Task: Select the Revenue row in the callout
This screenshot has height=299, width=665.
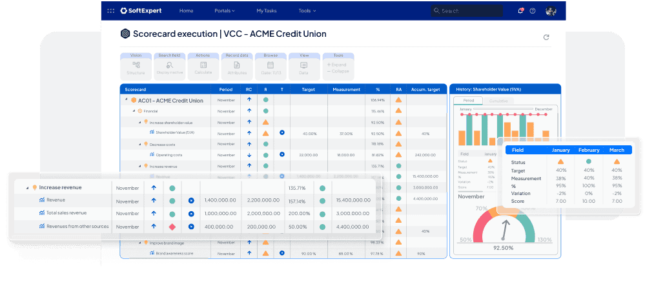Action: click(195, 201)
